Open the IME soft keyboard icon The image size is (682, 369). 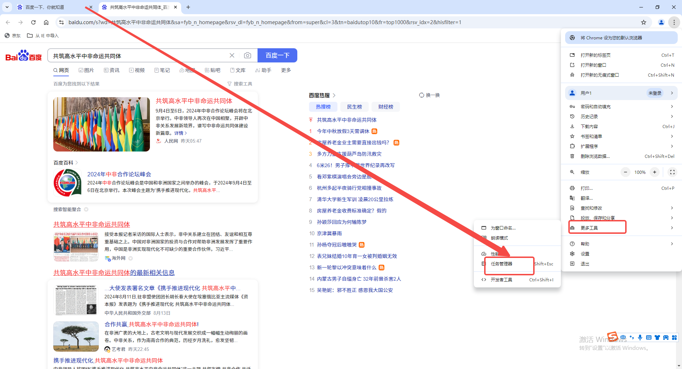point(649,337)
